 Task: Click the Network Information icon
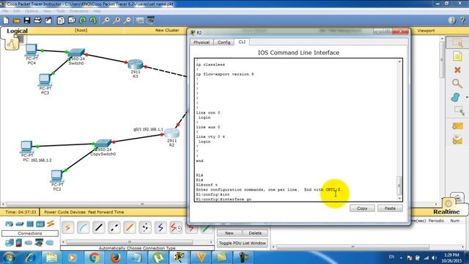(x=452, y=21)
